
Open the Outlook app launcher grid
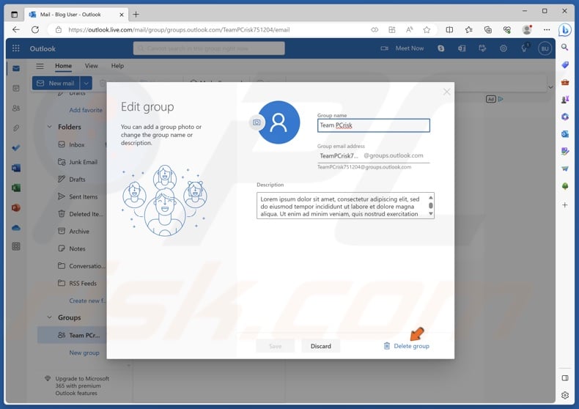[16, 48]
